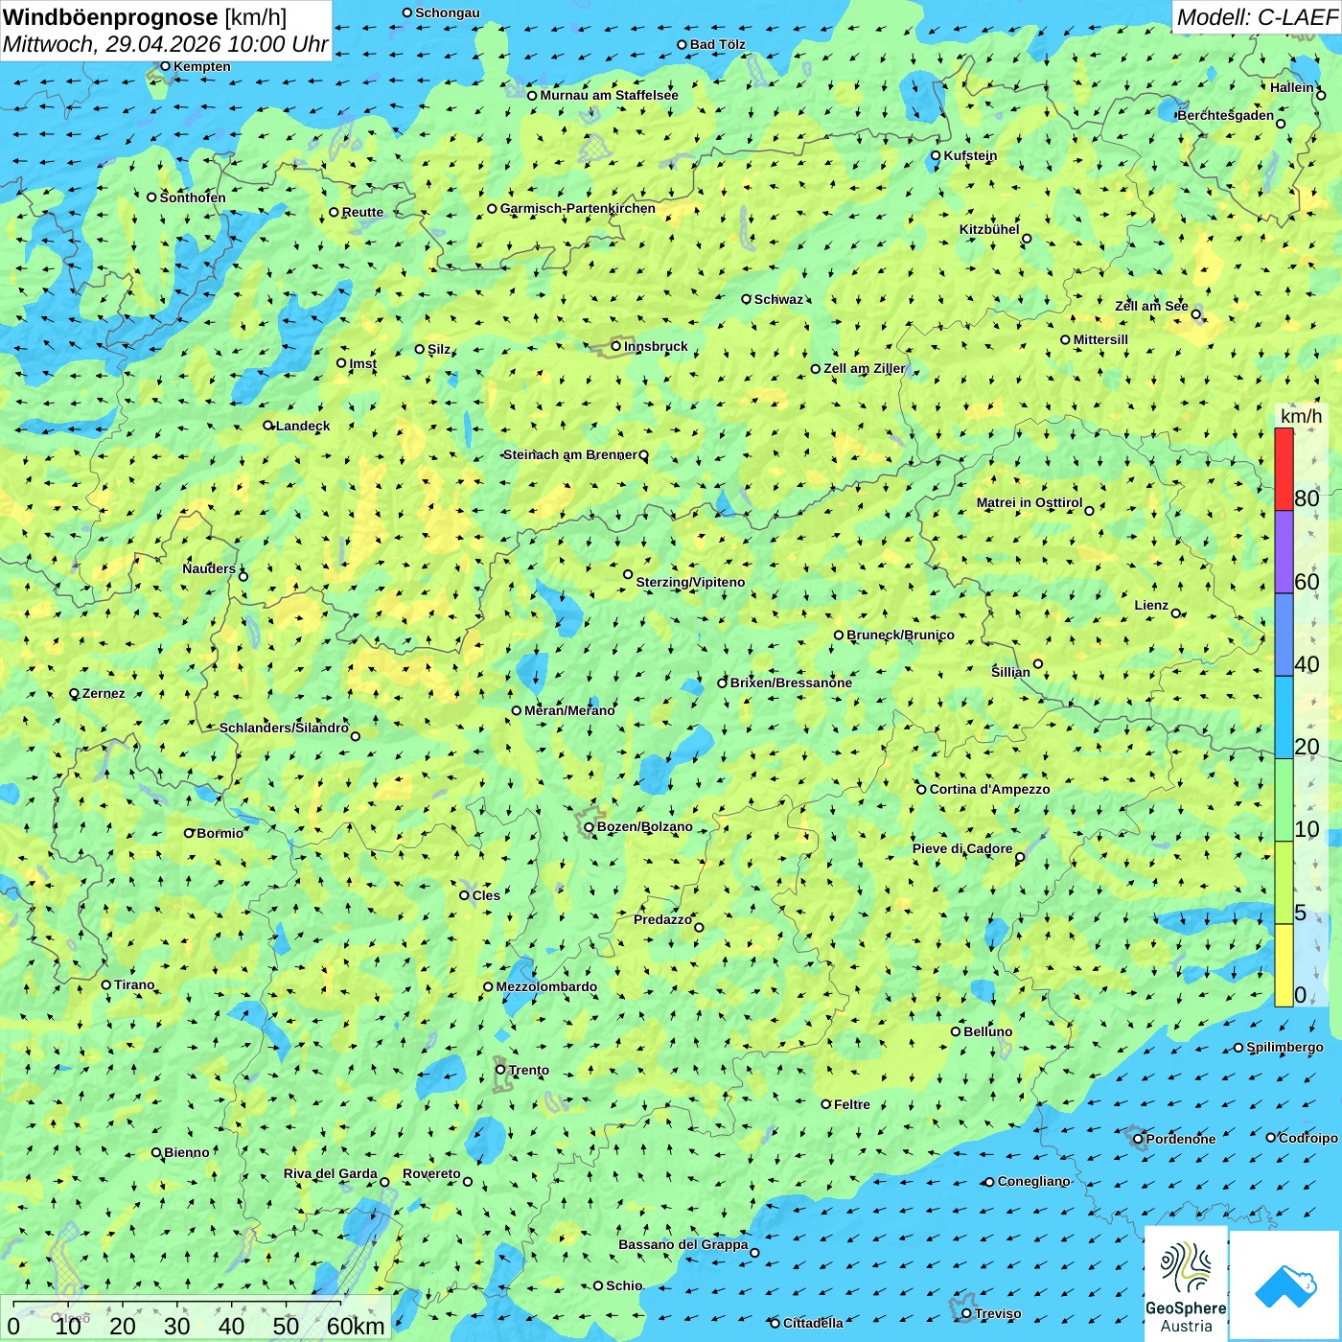Viewport: 1342px width, 1342px height.
Task: Click the Berchtesgaden label
Action: coord(1226,115)
